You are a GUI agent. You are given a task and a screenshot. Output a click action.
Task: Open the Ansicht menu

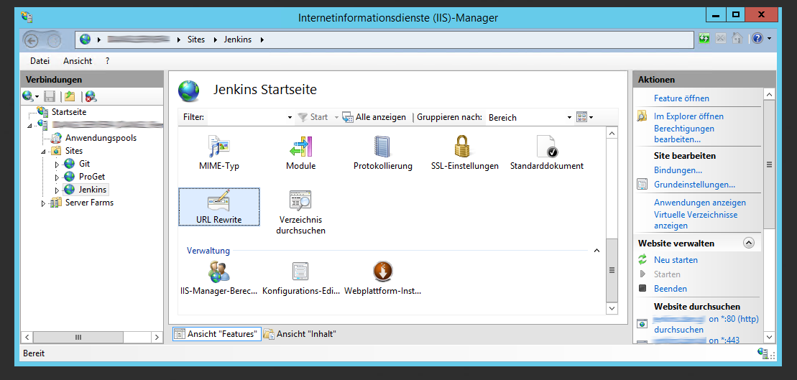coord(78,61)
